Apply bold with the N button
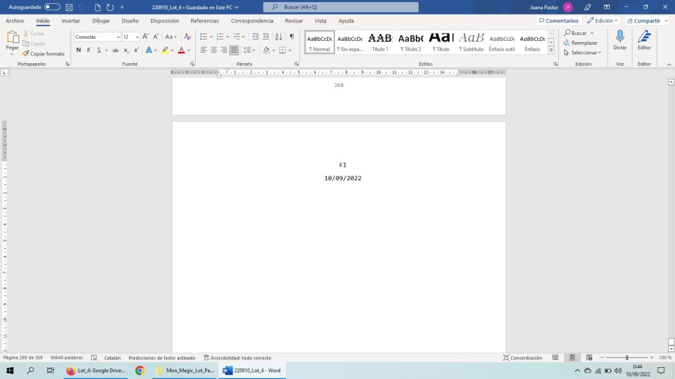This screenshot has height=379, width=675. (x=78, y=50)
